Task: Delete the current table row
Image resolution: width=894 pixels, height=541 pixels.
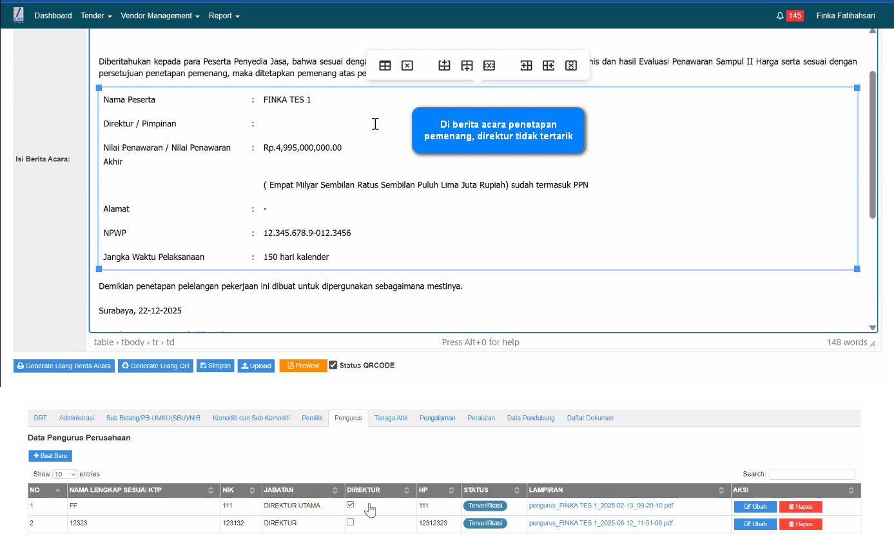Action: (x=489, y=66)
